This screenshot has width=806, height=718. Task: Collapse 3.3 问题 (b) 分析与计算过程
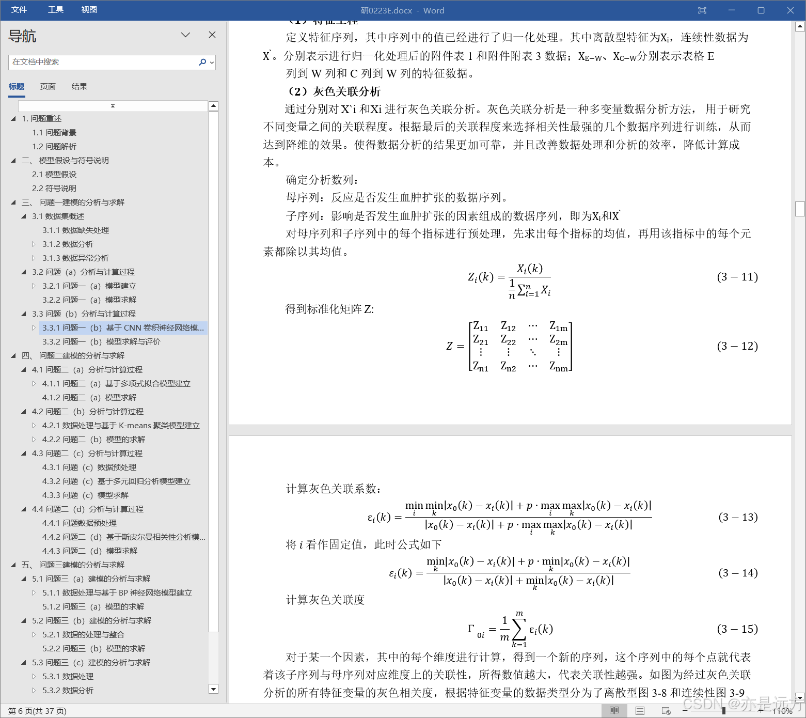[24, 314]
